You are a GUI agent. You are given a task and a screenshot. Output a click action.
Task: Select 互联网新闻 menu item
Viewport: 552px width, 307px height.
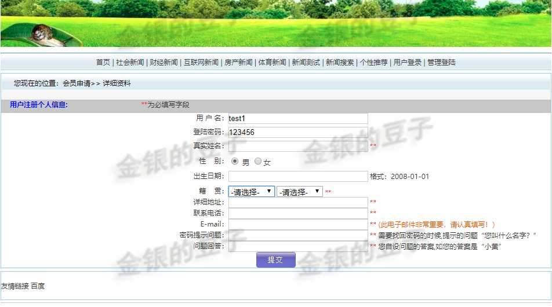point(201,62)
